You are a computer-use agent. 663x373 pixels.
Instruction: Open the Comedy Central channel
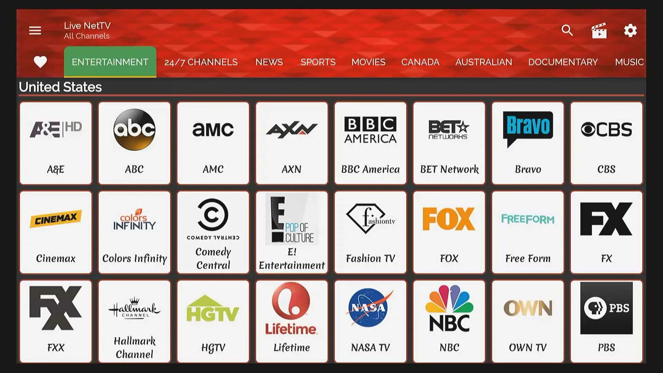point(213,232)
